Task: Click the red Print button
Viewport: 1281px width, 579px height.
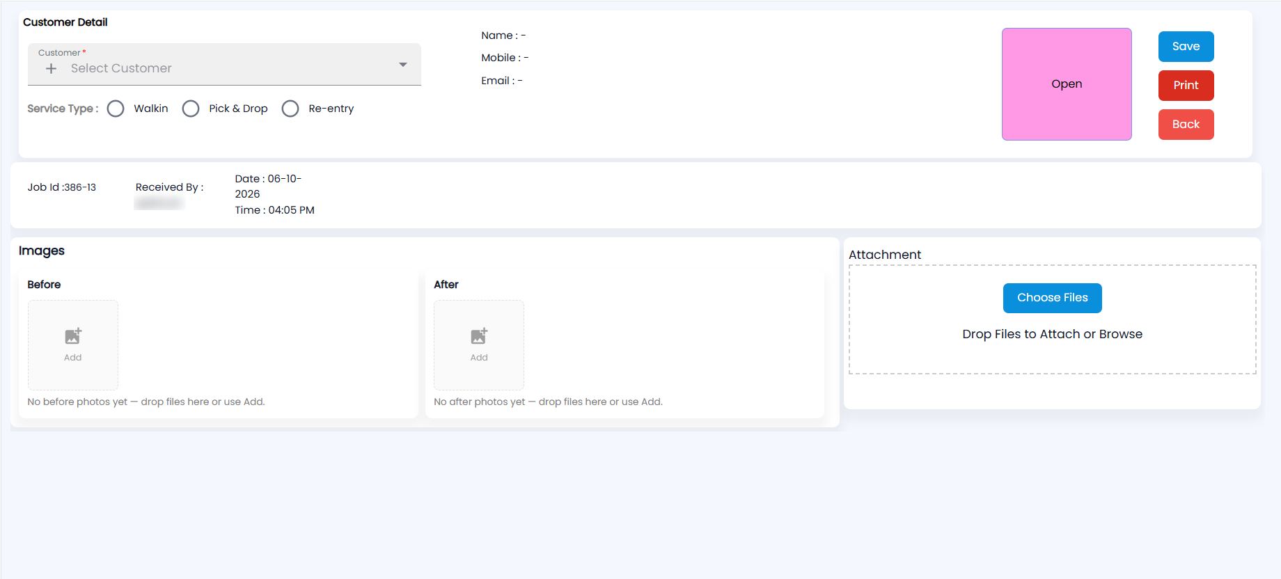Action: (1186, 86)
